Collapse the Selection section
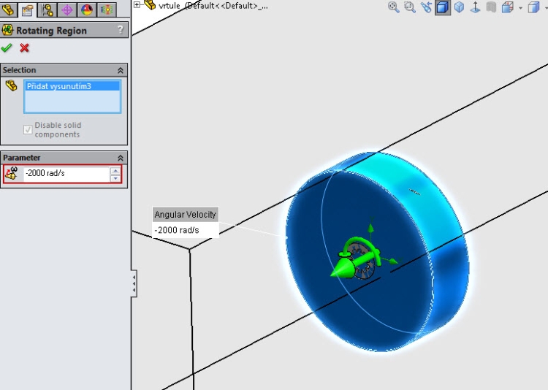Viewport: 548px width, 390px height. point(121,70)
